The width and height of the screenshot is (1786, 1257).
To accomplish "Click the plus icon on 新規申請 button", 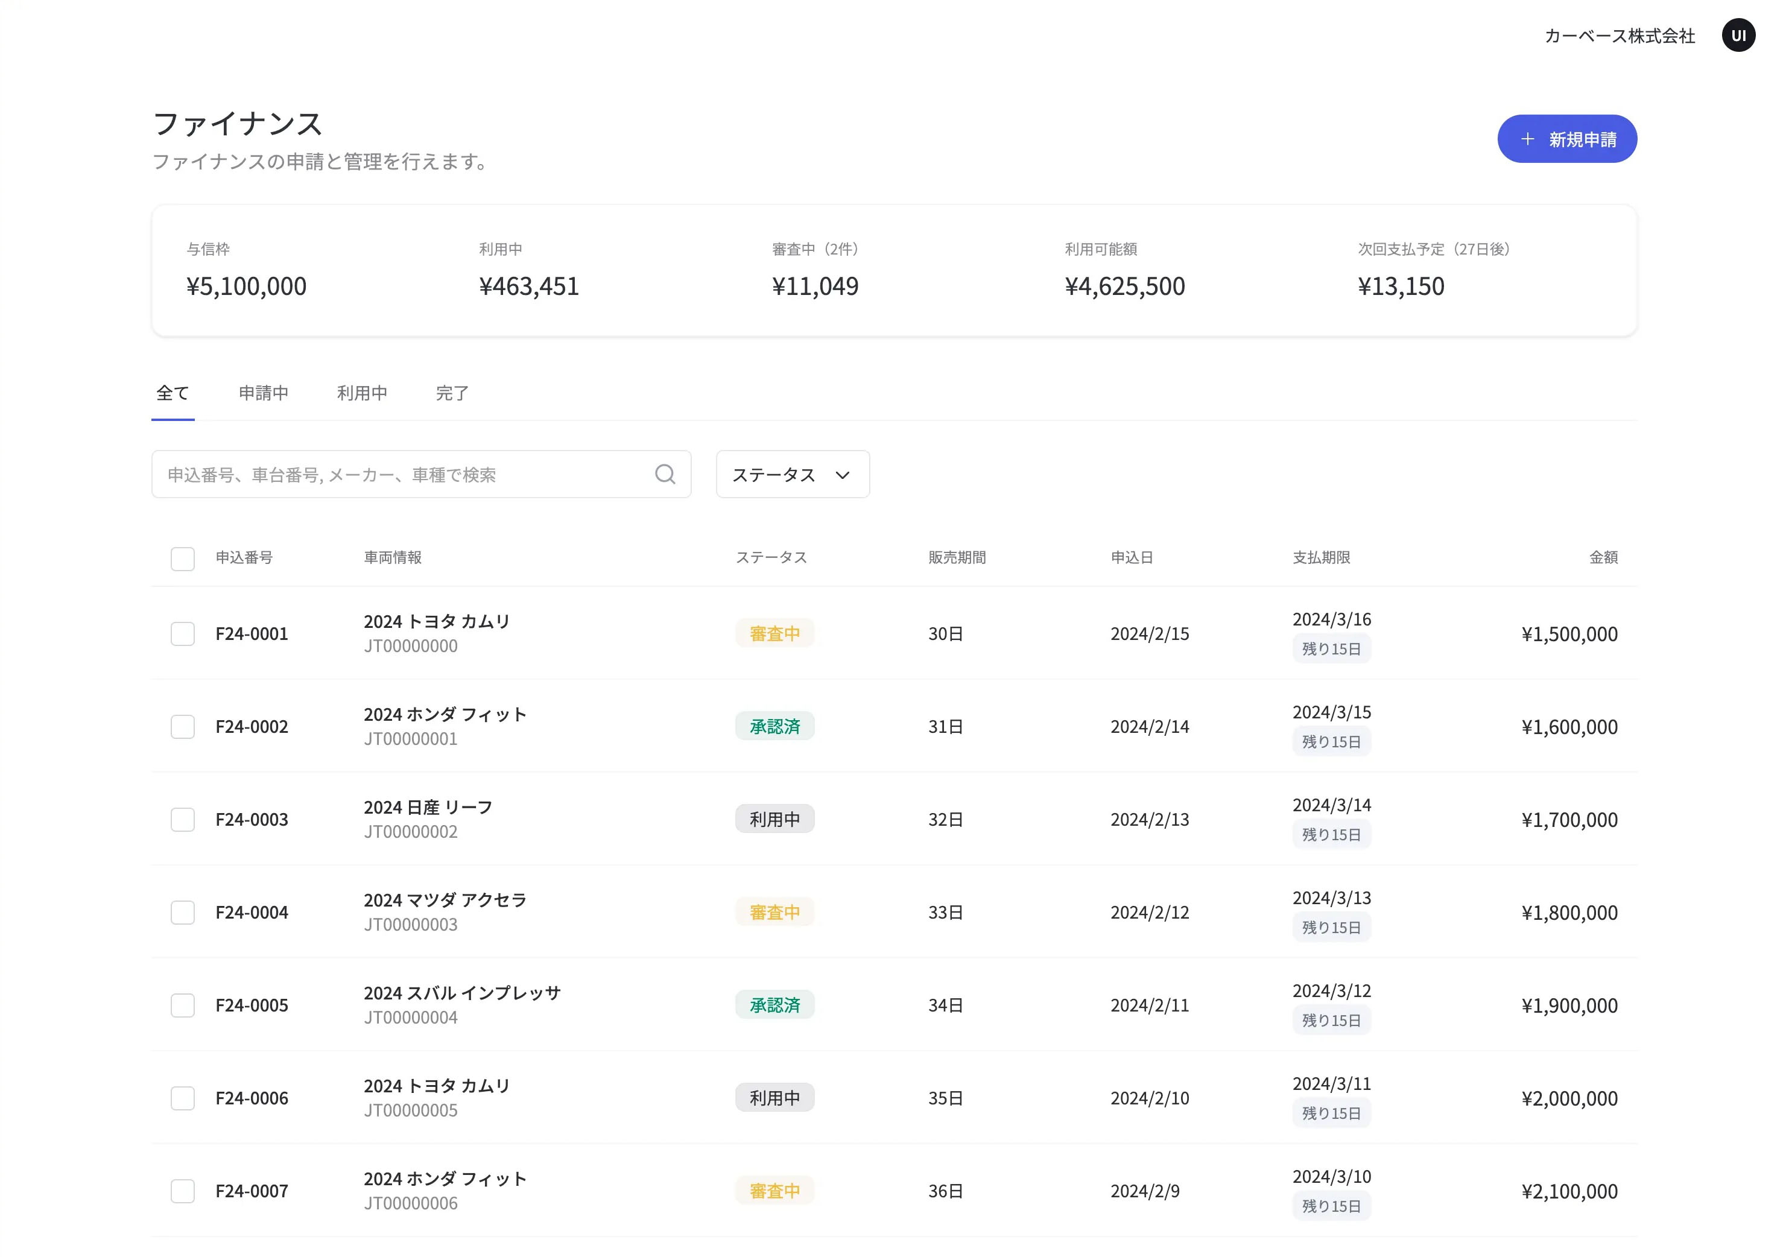I will point(1527,139).
